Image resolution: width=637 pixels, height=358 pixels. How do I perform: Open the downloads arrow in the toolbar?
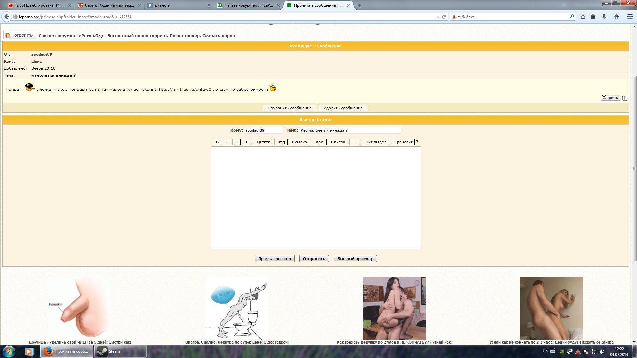(604, 17)
